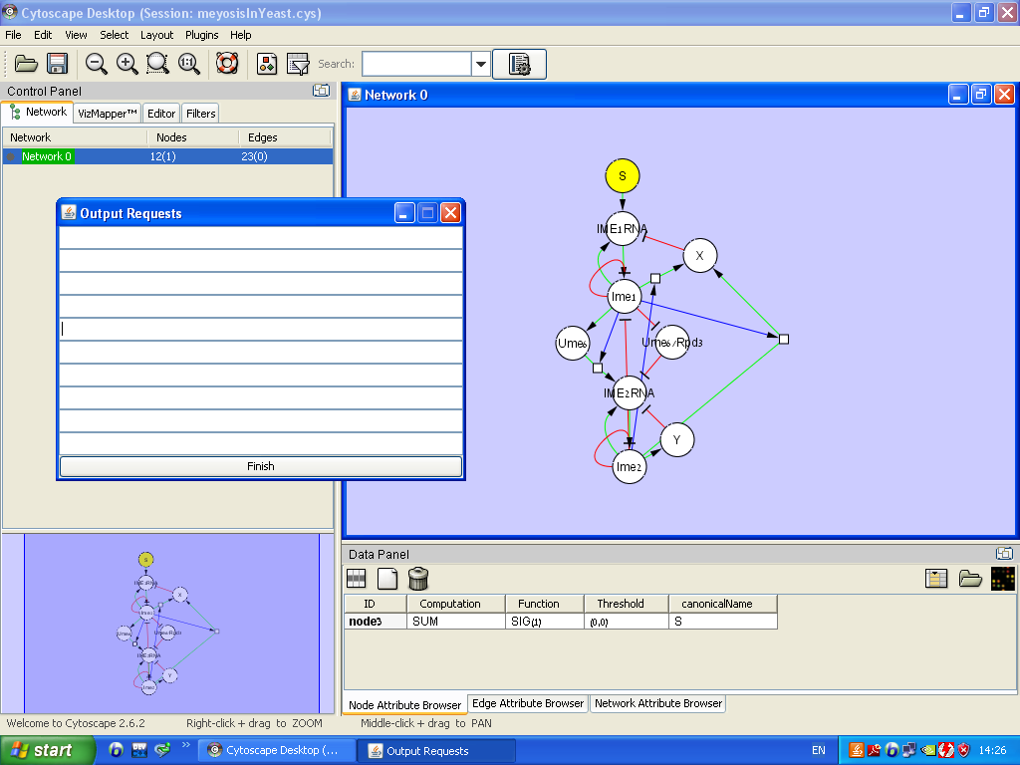Switch to Network Attribute Browser tab
The height and width of the screenshot is (765, 1020).
(657, 703)
